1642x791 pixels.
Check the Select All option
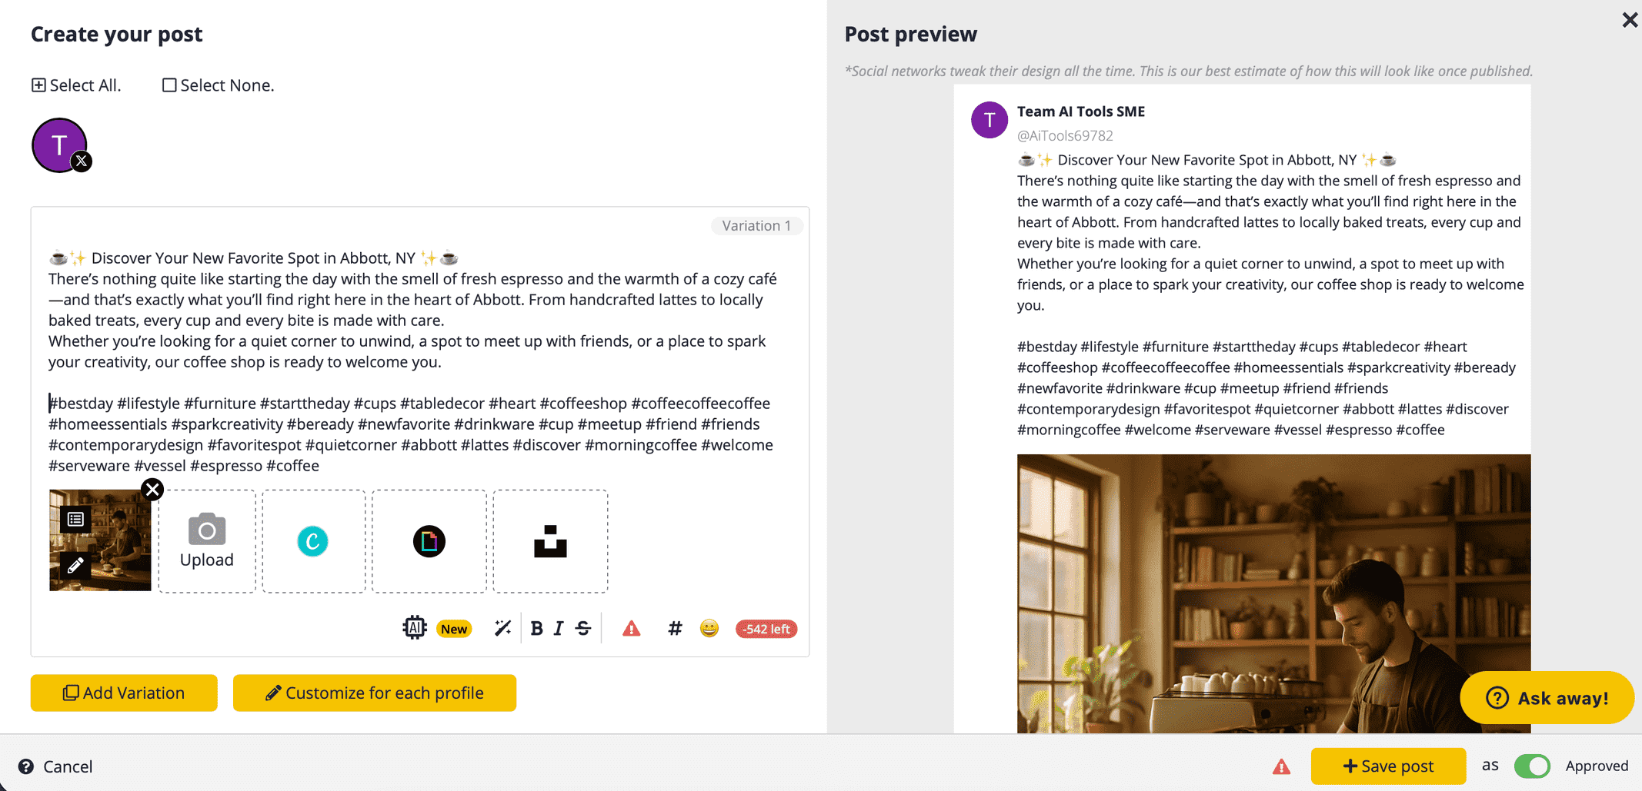point(39,85)
